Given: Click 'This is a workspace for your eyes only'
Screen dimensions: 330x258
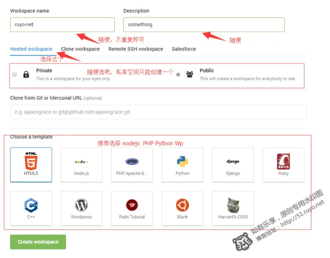Looking at the screenshot, I should (x=73, y=79).
